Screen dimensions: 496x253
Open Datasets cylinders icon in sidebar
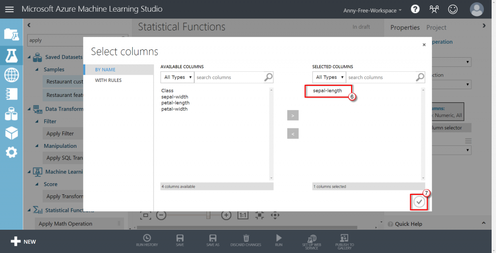tap(12, 114)
